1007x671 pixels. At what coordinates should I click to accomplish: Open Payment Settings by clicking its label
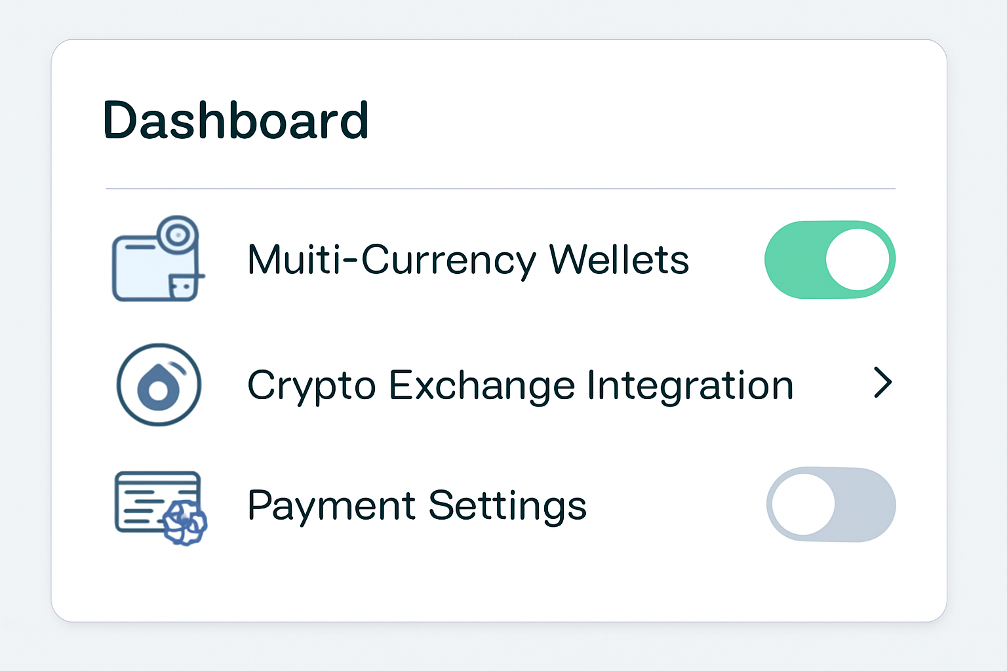pyautogui.click(x=417, y=505)
